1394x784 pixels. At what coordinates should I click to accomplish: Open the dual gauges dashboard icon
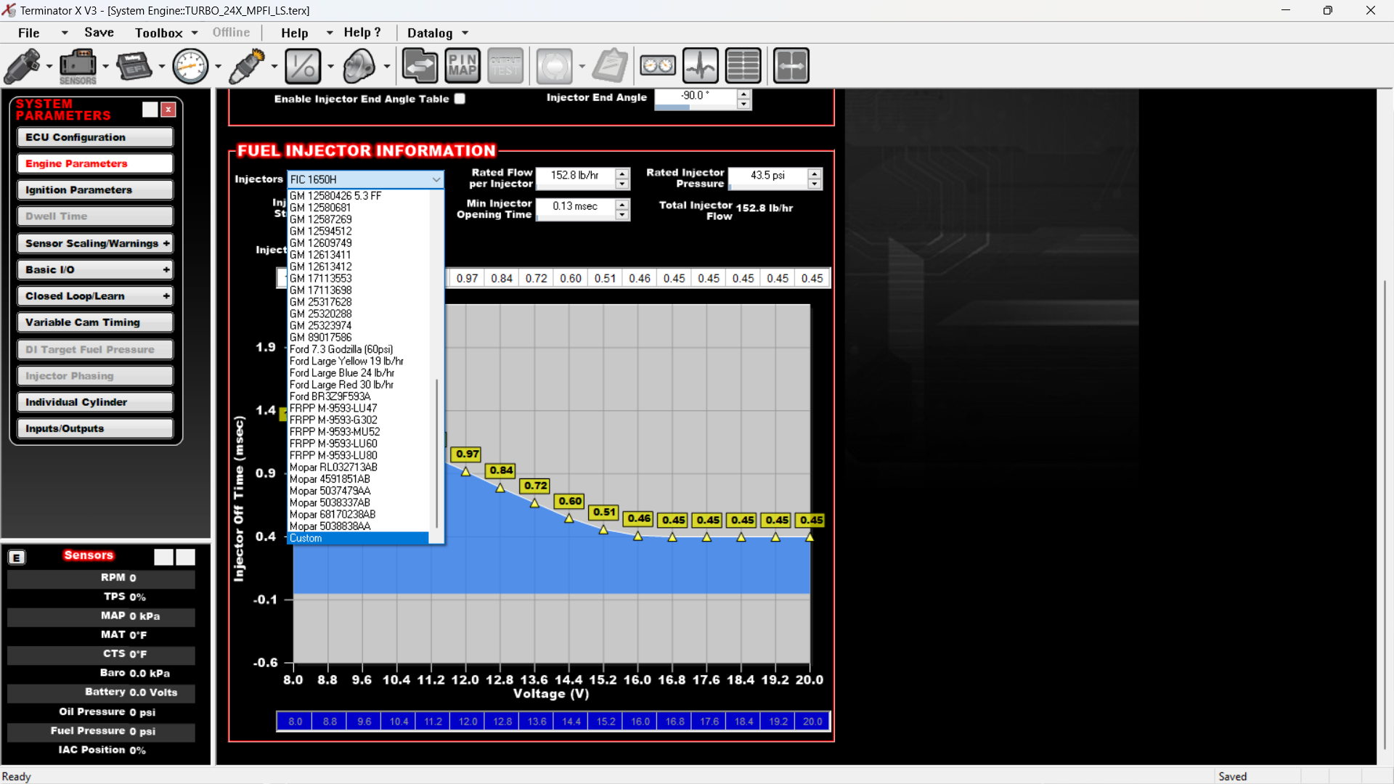[x=658, y=66]
